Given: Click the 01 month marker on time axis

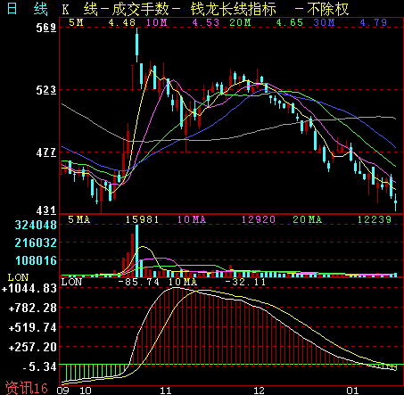Looking at the screenshot, I should [352, 391].
